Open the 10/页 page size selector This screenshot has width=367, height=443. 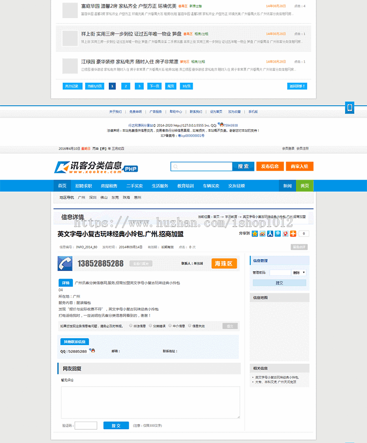tap(186, 86)
